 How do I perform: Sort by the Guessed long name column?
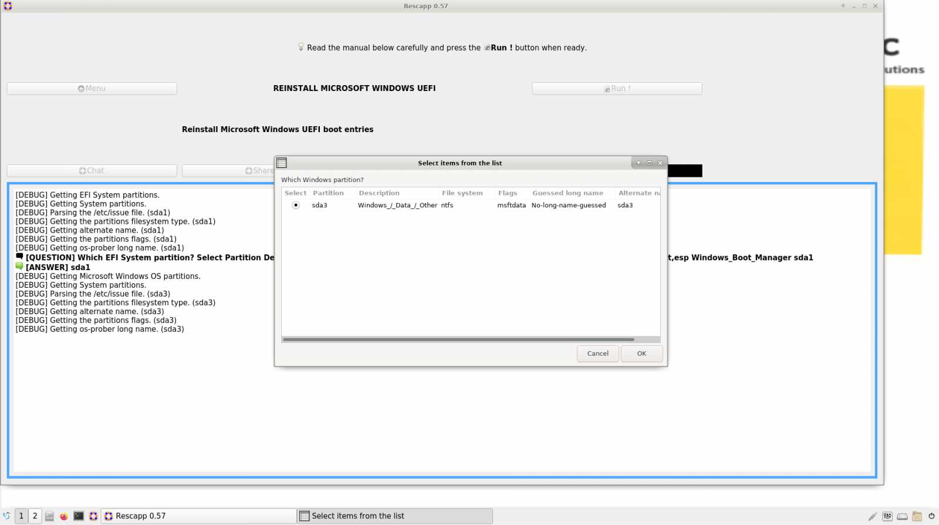click(x=568, y=193)
